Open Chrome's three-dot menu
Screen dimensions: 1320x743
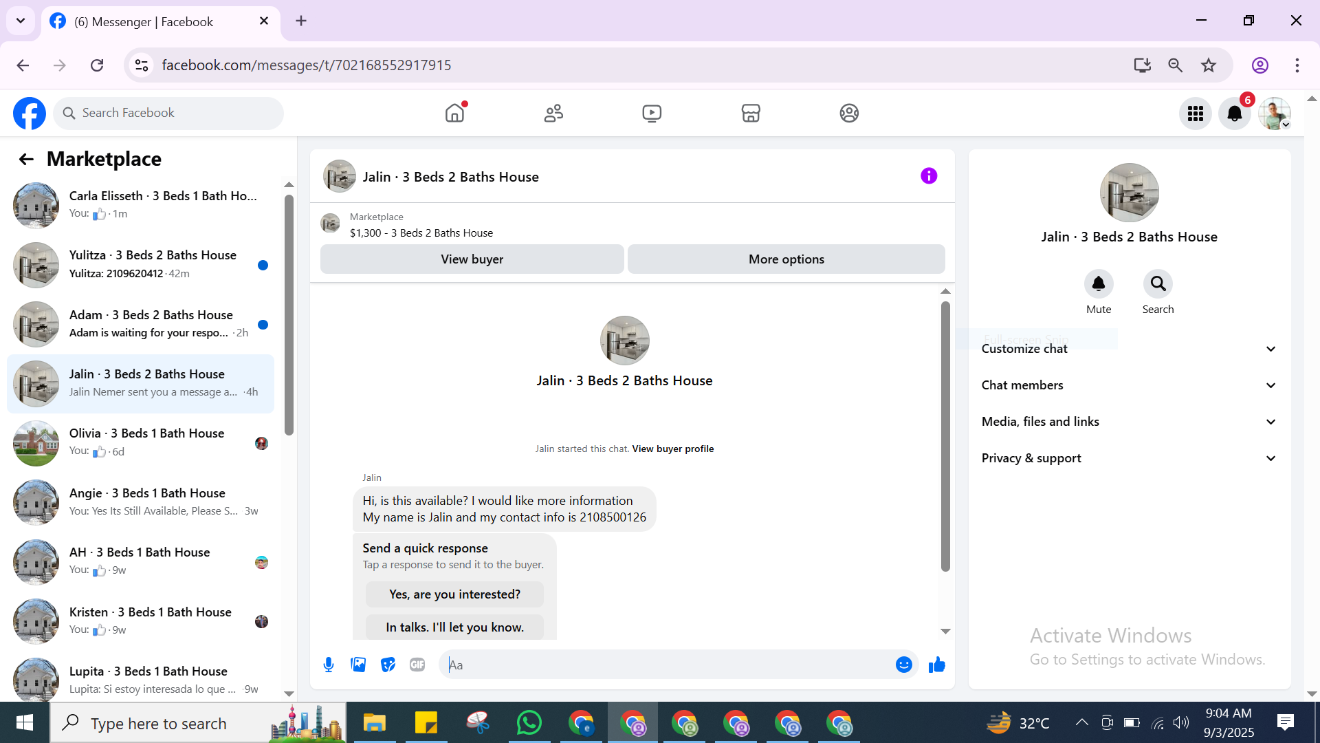coord(1297,65)
